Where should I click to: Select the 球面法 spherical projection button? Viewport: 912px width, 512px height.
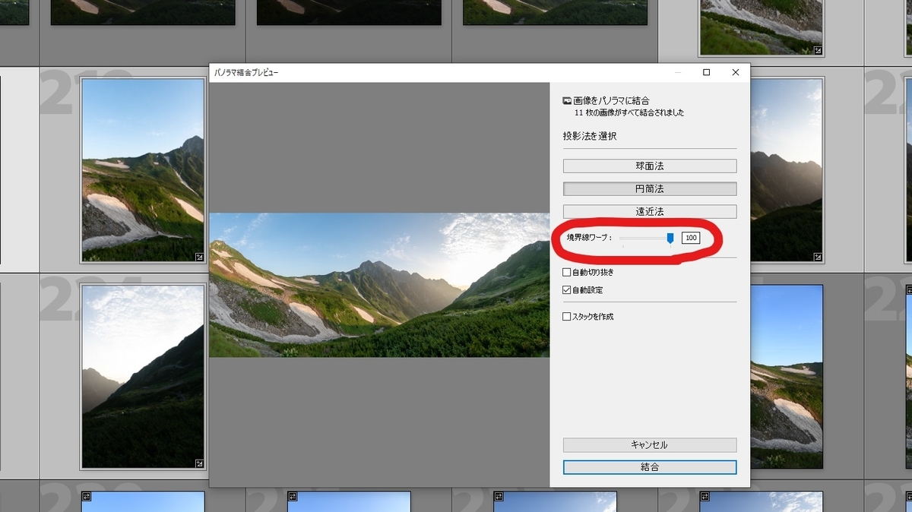(x=650, y=166)
